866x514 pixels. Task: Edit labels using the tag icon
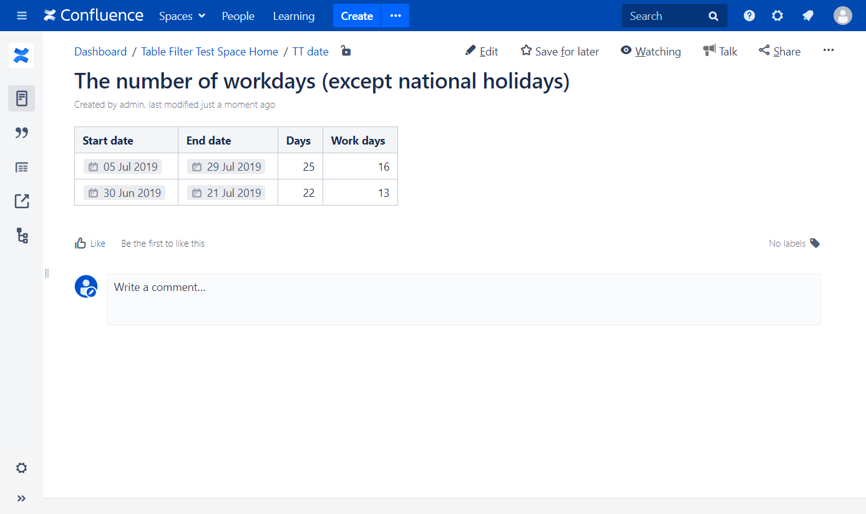pyautogui.click(x=815, y=243)
